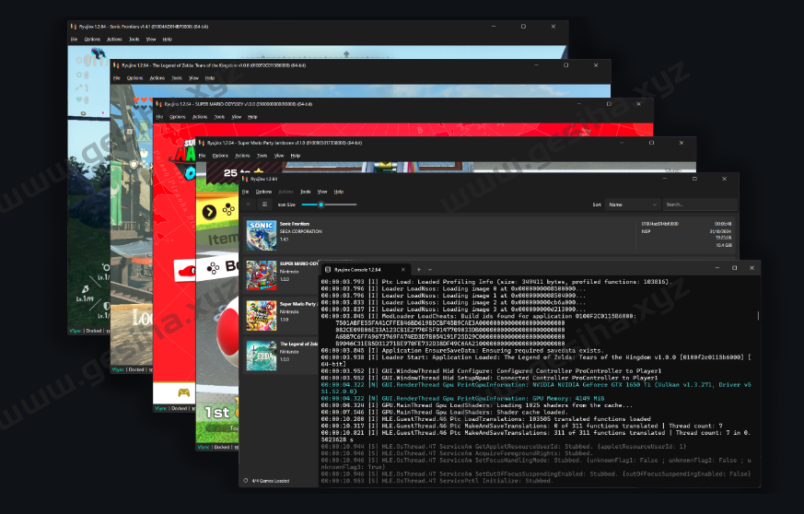Screen dimensions: 804x514
Task: Open View menu in the Zelda game window
Action: [194, 78]
